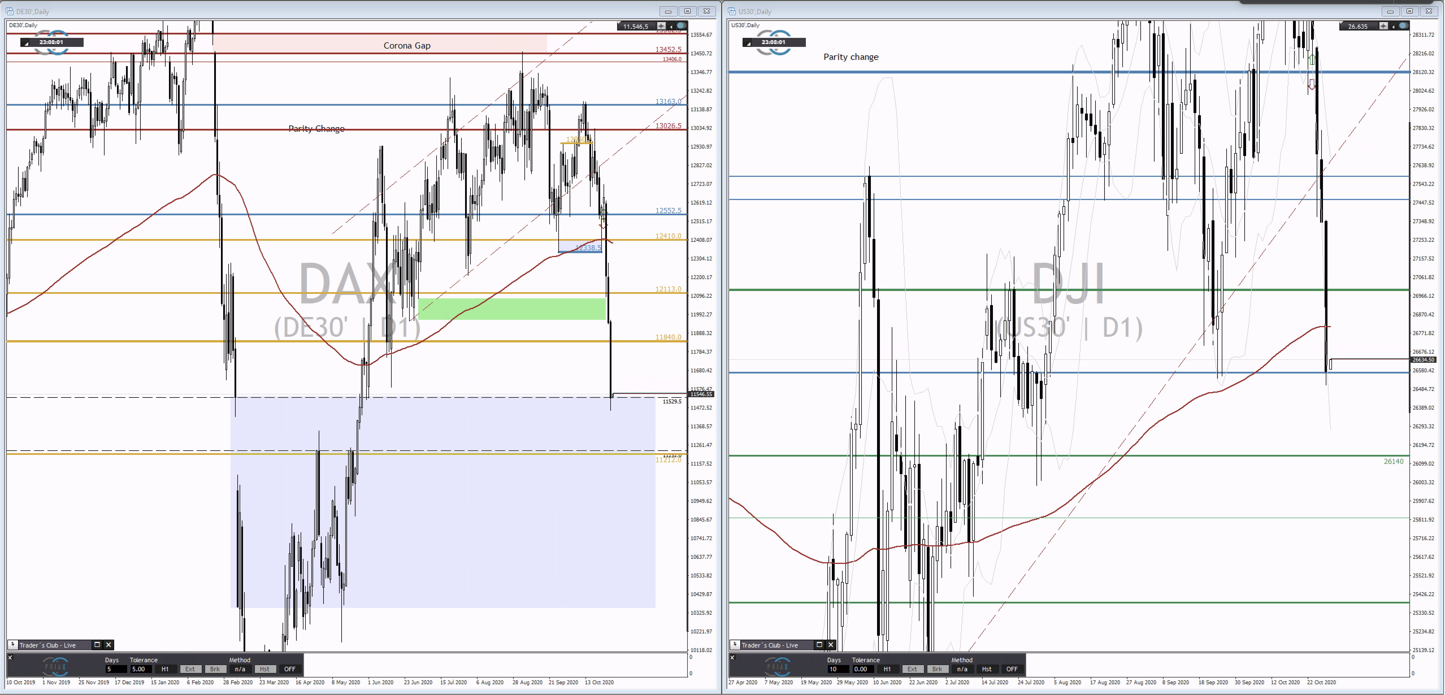Screen dimensions: 1445x695
Task: Open the n/a Method selector in DE30 bar
Action: coord(240,669)
